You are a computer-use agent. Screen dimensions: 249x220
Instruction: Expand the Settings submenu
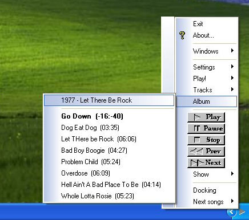click(x=207, y=67)
